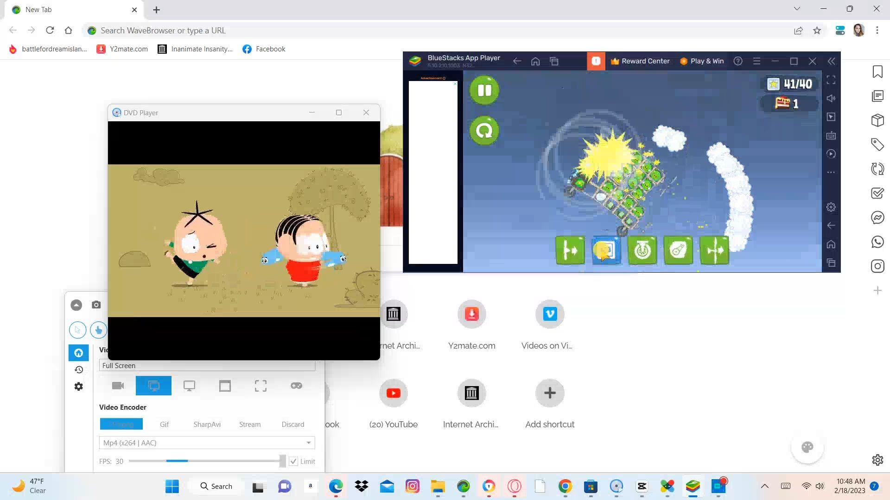Open the Reward Center in BlueStacks

640,61
